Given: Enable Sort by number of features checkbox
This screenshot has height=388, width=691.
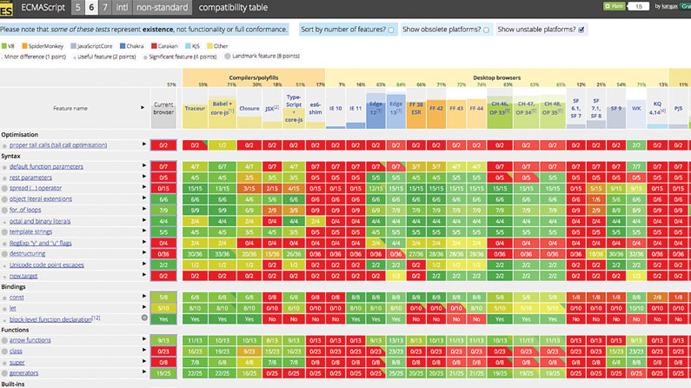Looking at the screenshot, I should tap(391, 30).
